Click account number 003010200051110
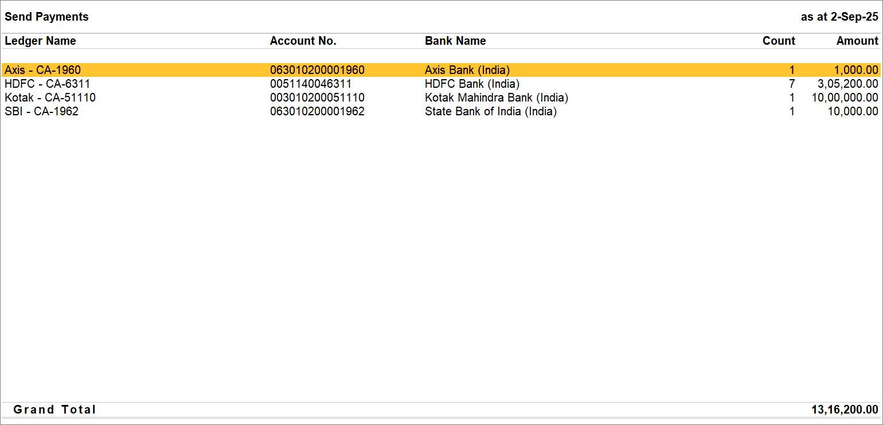 coord(317,98)
